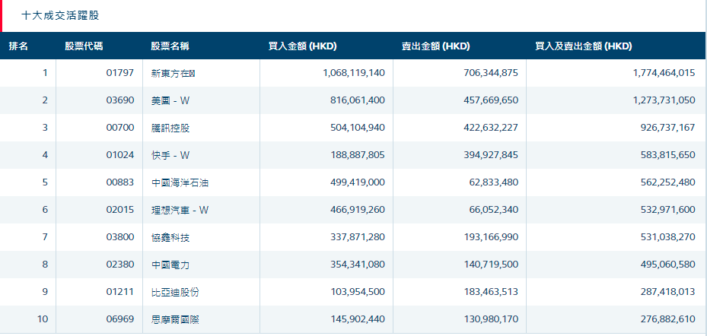The width and height of the screenshot is (707, 336).
Task: Click the 股票名稱 column header
Action: coord(170,46)
